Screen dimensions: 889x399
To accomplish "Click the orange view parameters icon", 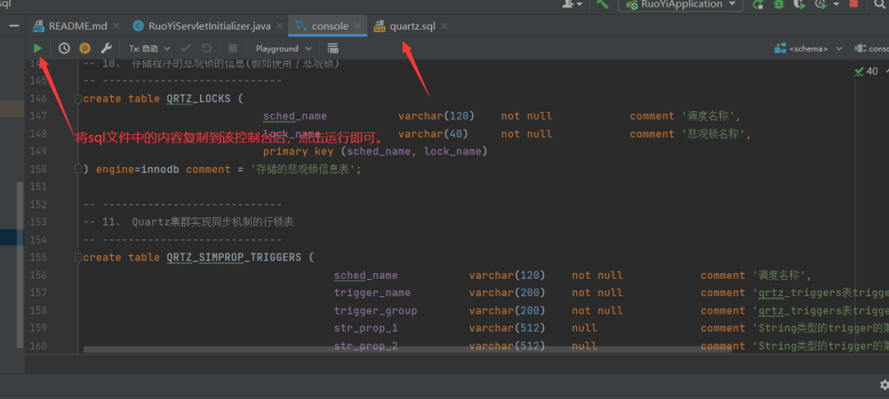I will [85, 49].
